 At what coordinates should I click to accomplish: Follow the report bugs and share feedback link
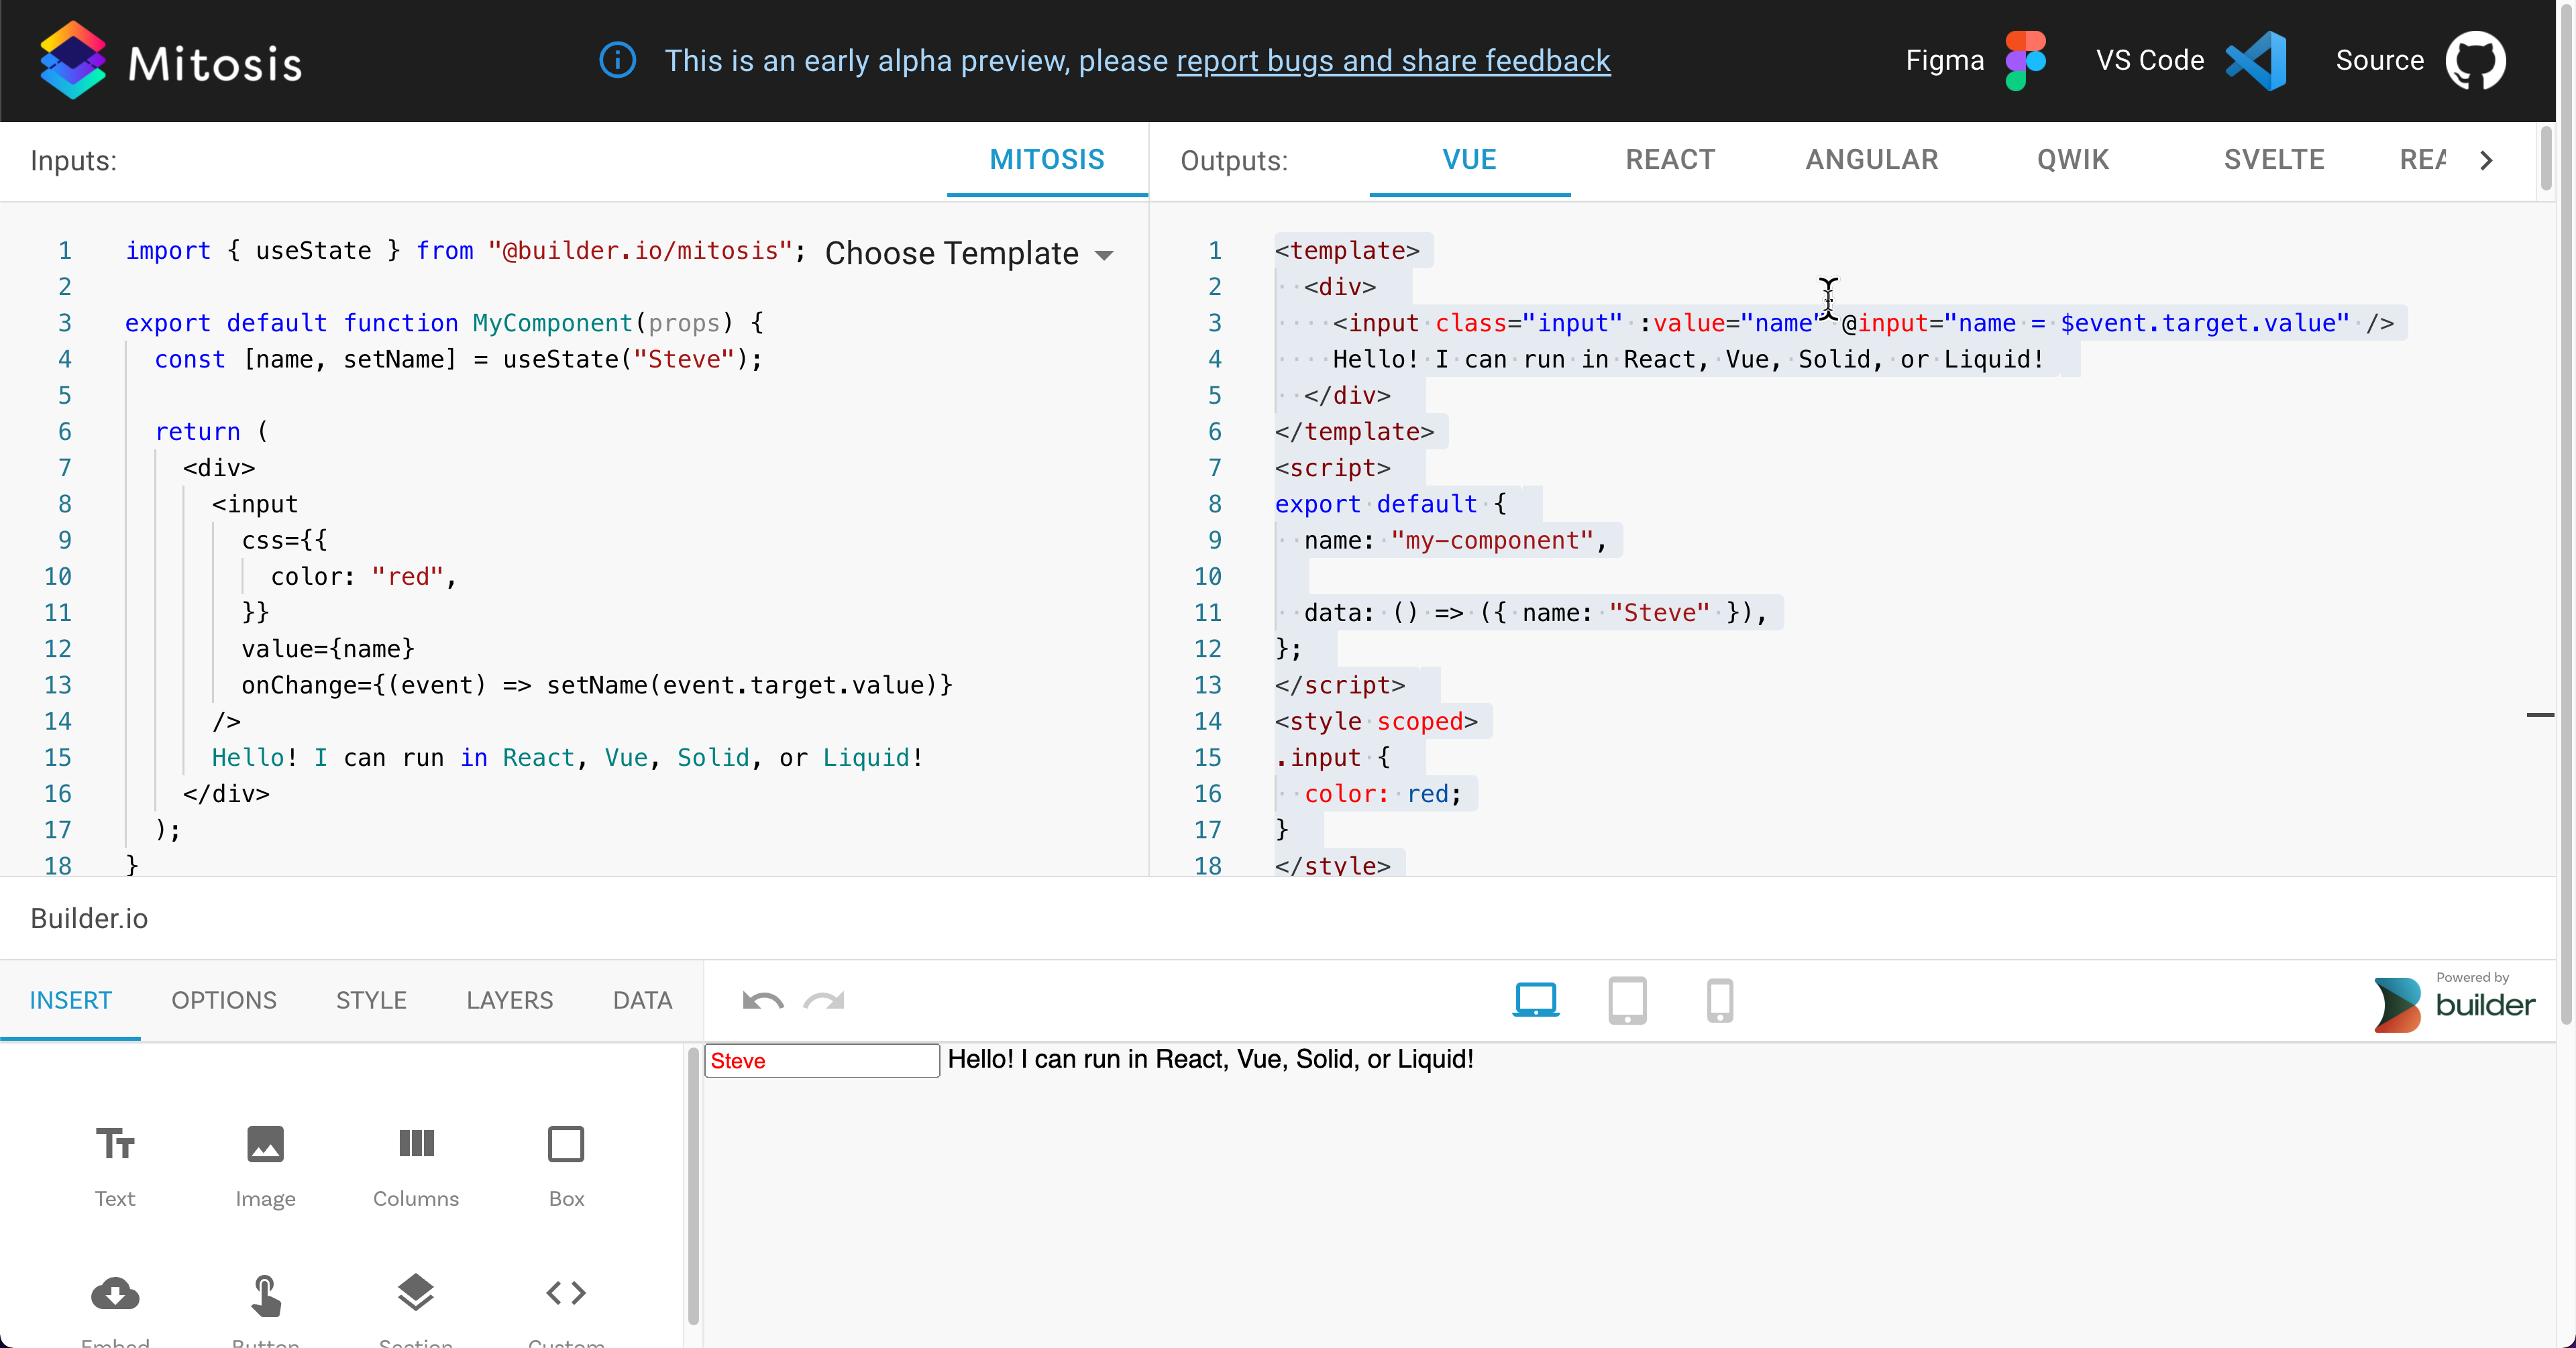(x=1393, y=61)
